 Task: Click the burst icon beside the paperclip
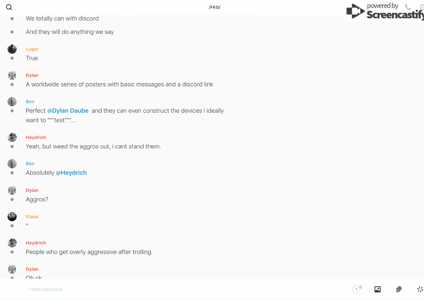[x=420, y=289]
